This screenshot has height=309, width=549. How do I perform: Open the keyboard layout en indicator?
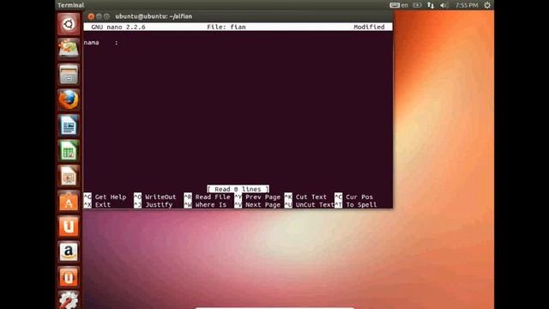pyautogui.click(x=399, y=5)
